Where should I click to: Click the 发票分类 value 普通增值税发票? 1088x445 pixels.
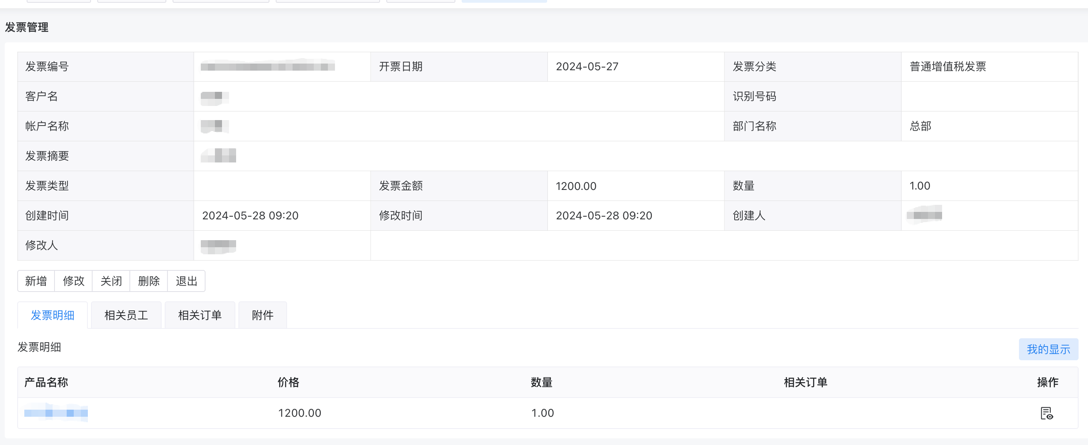click(947, 67)
